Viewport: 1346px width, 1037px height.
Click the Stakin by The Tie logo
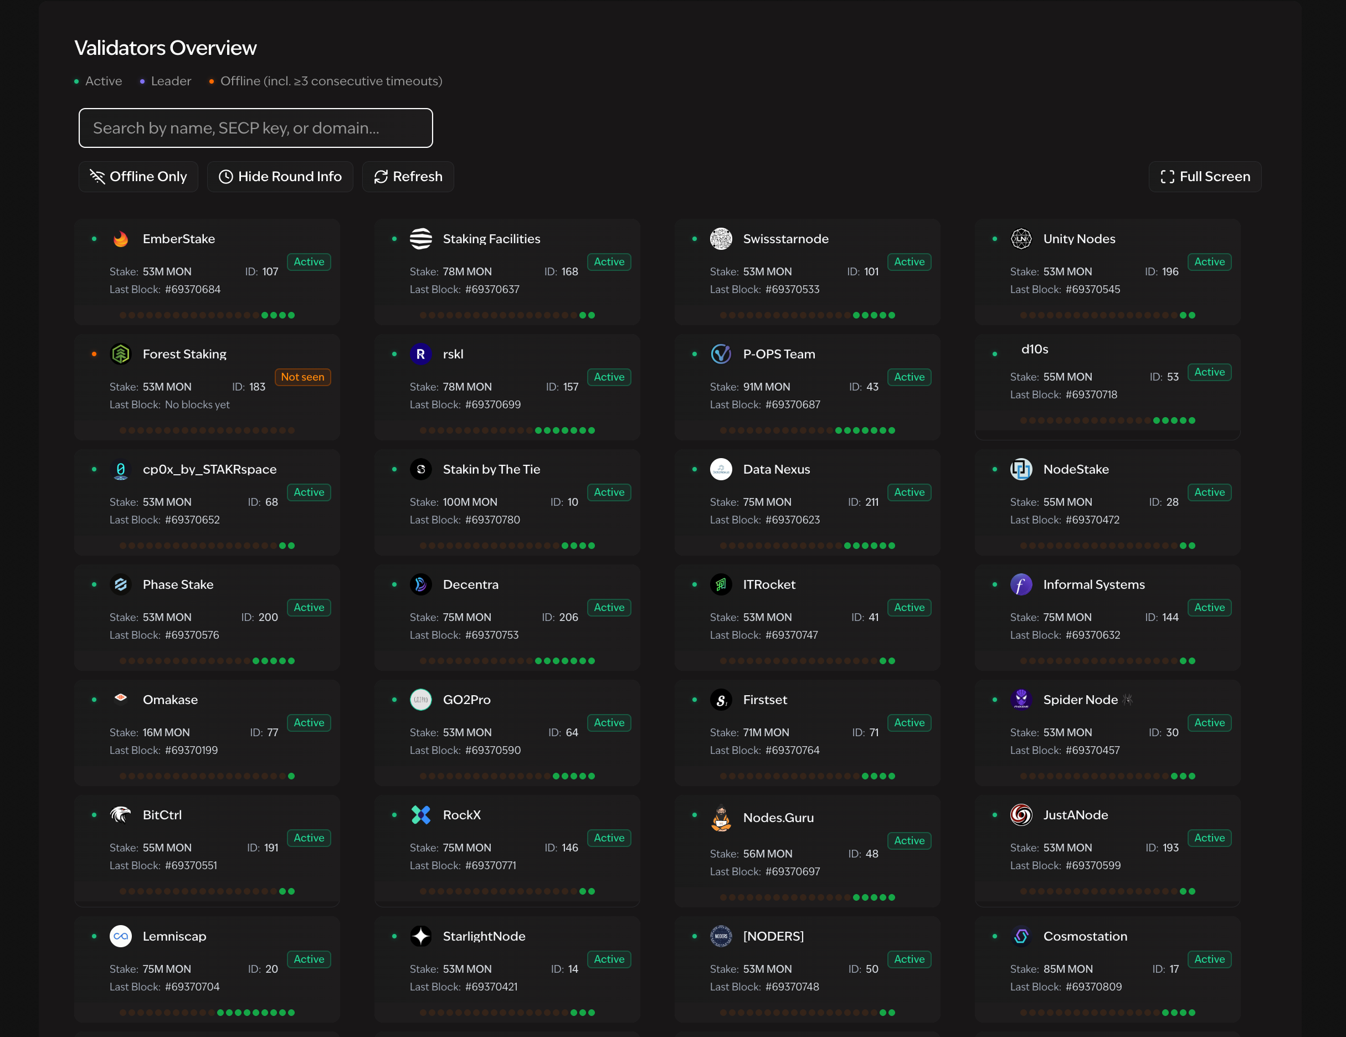(x=421, y=469)
